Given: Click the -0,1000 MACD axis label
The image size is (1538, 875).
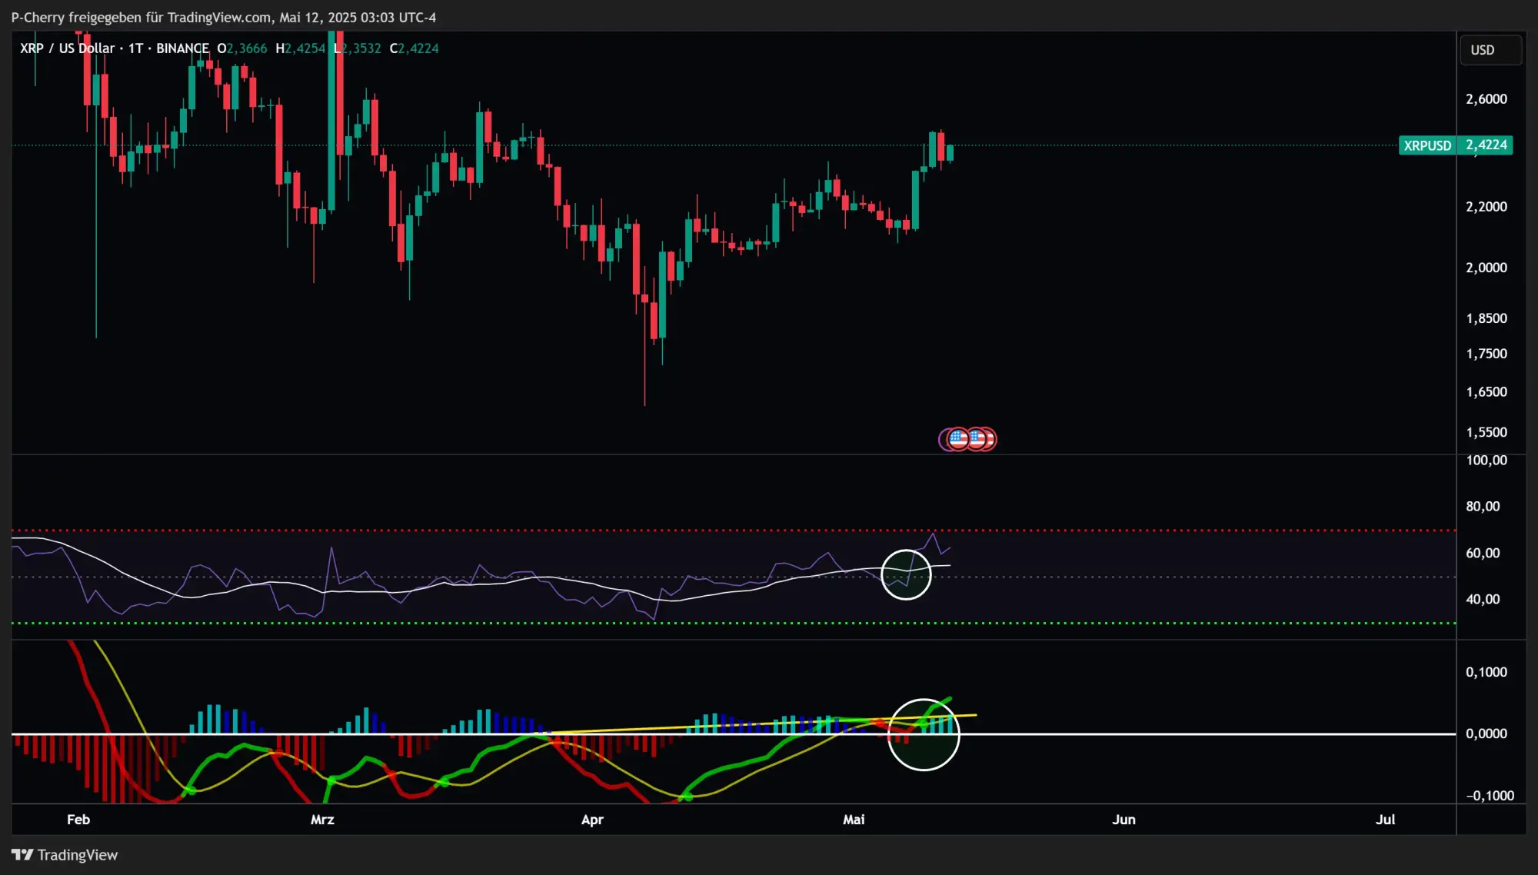Looking at the screenshot, I should coord(1489,796).
